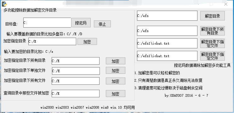Click note 3. 清理速度可能过慢取决于磁盘剩余空间

click(x=168, y=88)
